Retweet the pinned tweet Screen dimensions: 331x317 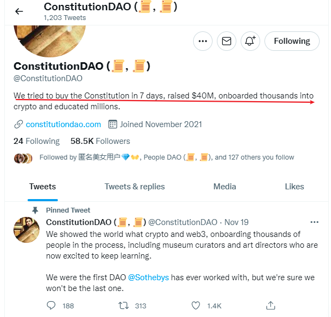coord(123,306)
